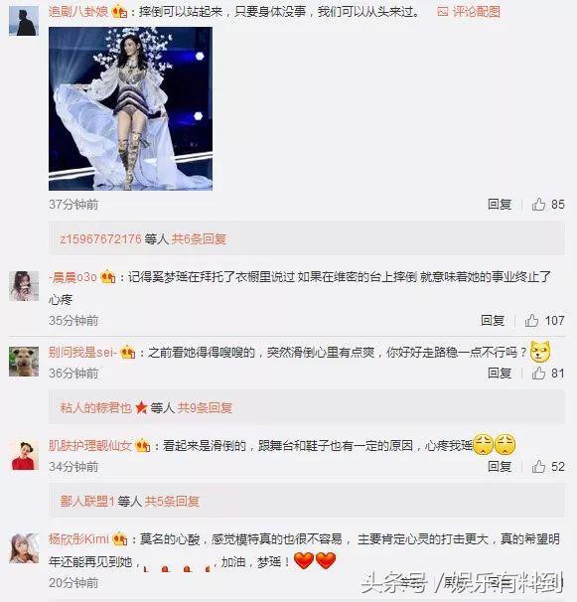Click member badge next to 肌肤护理靓仙女
Viewport: 577px width, 602px height.
point(142,445)
